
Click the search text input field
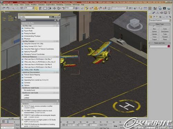pos(34,17)
